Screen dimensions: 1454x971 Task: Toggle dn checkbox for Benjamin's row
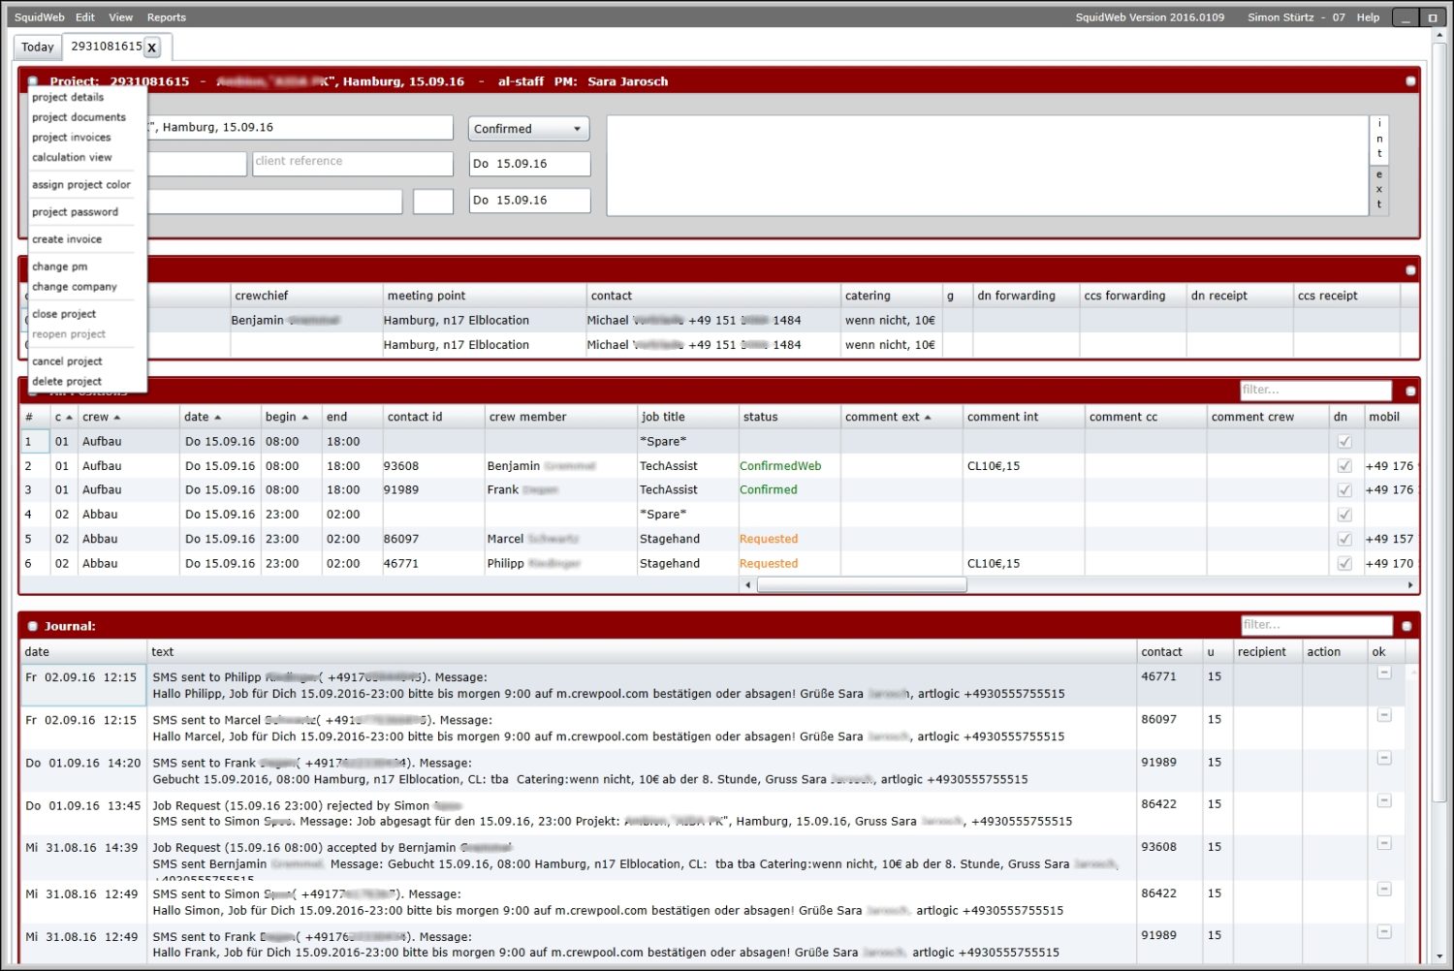[x=1344, y=466]
